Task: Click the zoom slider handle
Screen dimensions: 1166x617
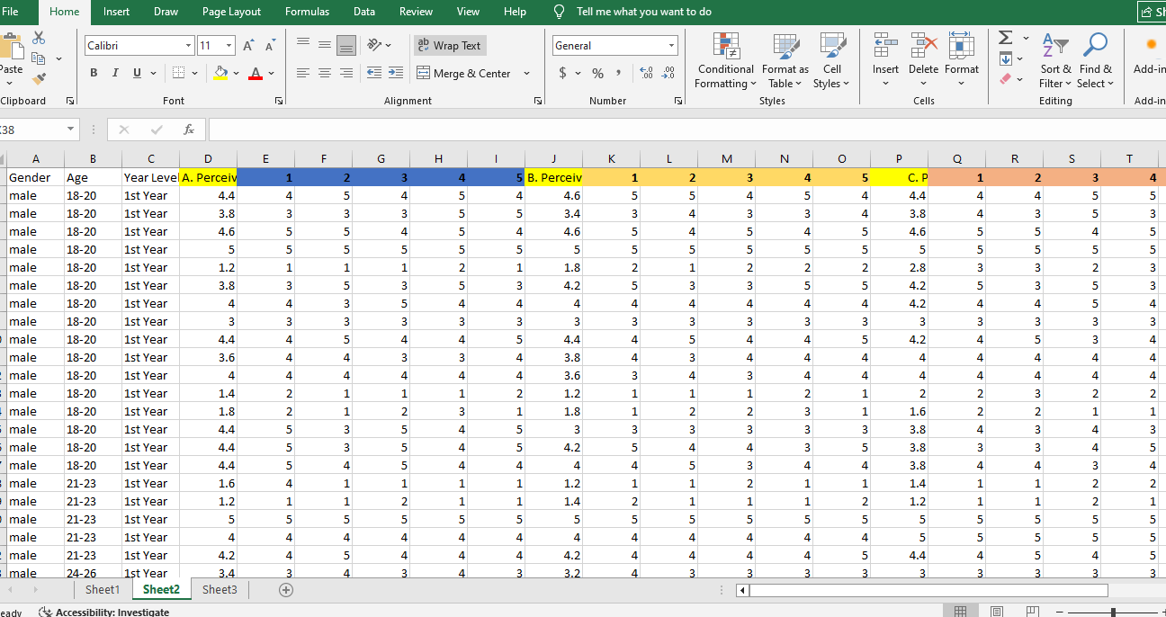Action: [x=1115, y=612]
